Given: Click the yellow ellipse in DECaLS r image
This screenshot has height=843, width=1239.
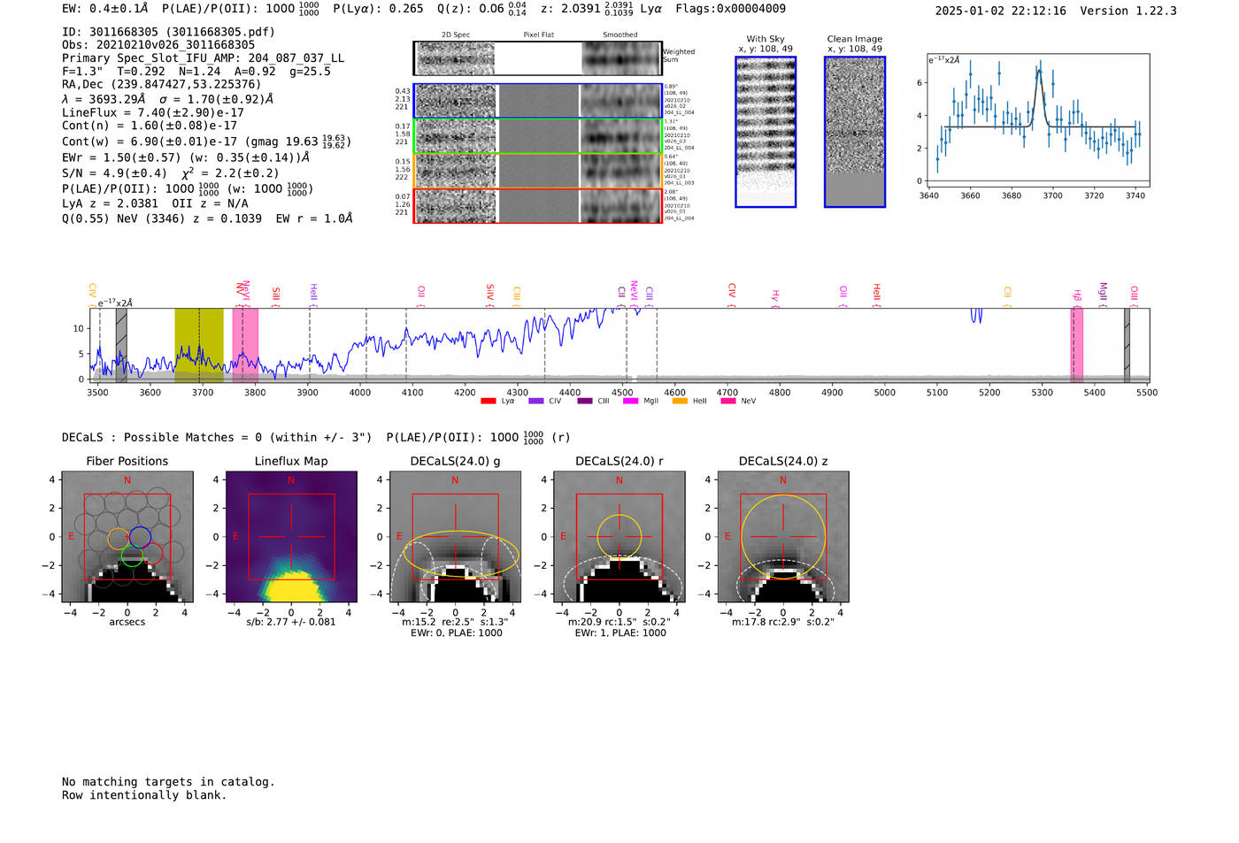Looking at the screenshot, I should coord(619,535).
